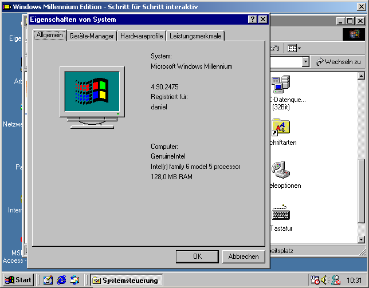Click the yellow app icon in outer title bar
The height and width of the screenshot is (288, 369).
point(7,7)
